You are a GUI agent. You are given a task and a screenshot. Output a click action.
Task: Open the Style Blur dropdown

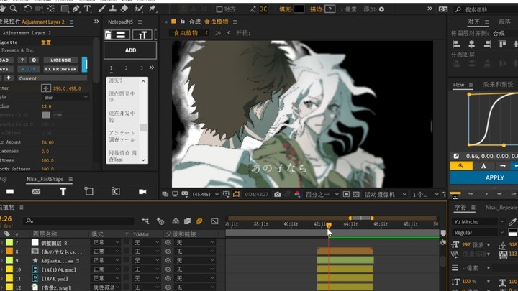(x=65, y=97)
